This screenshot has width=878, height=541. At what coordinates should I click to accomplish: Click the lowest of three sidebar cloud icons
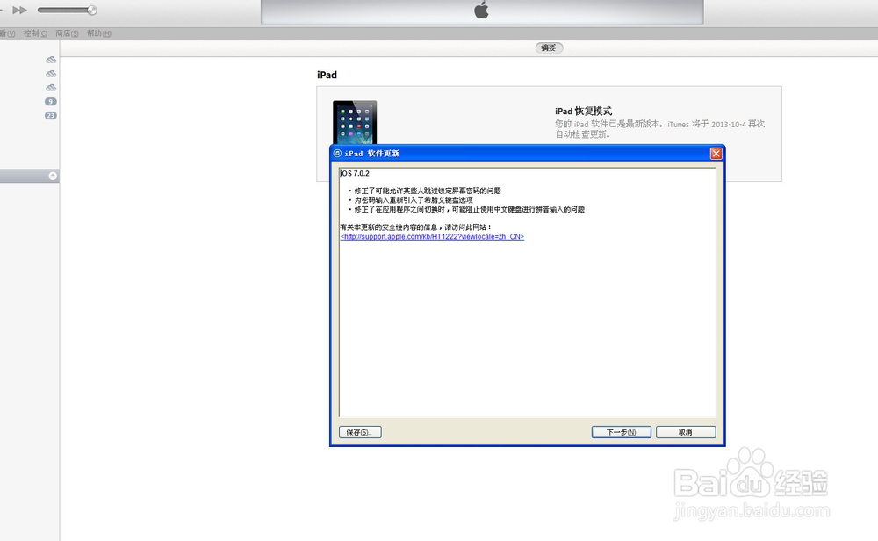tap(51, 87)
